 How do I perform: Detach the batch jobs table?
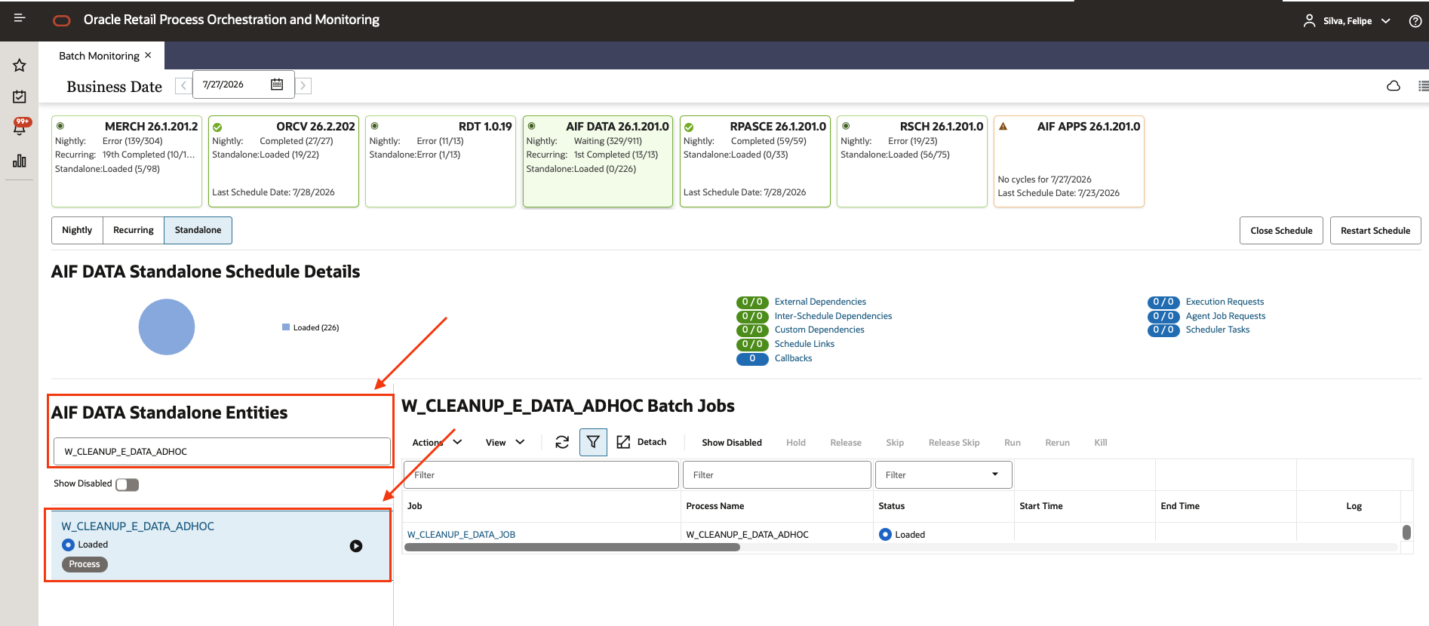(x=641, y=442)
